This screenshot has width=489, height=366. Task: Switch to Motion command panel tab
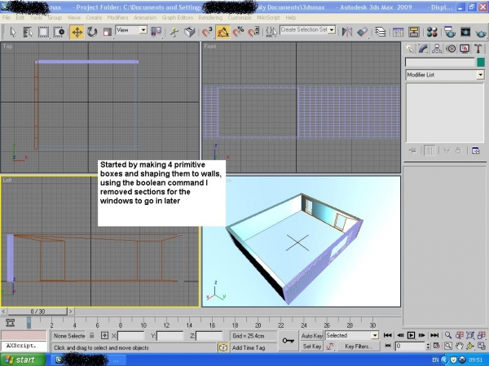pyautogui.click(x=451, y=49)
